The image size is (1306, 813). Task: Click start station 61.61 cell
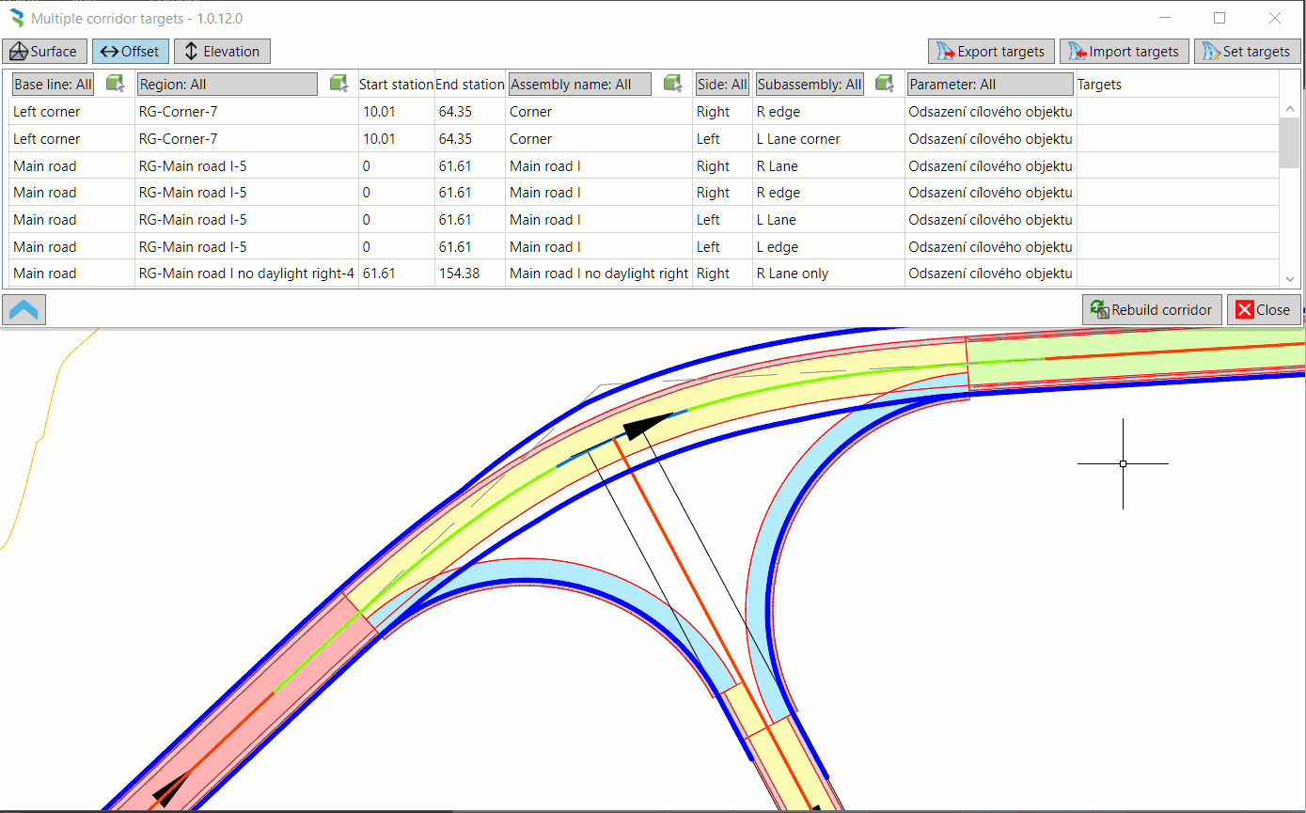coord(397,274)
